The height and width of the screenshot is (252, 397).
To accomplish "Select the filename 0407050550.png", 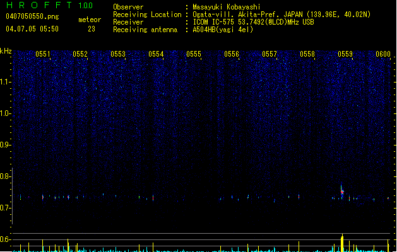I will tap(32, 16).
